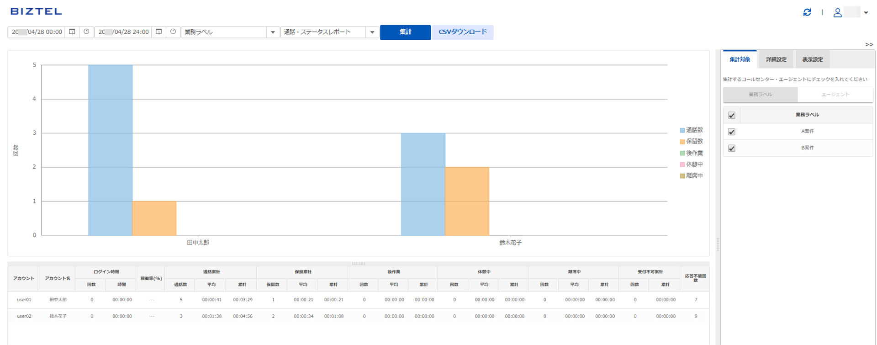The height and width of the screenshot is (345, 877).
Task: Toggle the 離席中 legend swatch
Action: click(682, 176)
